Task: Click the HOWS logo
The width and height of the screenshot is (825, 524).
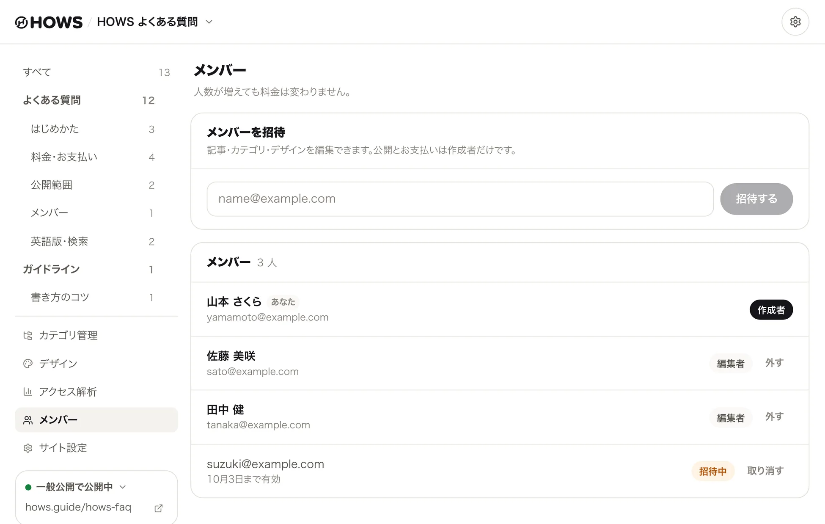Action: pyautogui.click(x=49, y=22)
